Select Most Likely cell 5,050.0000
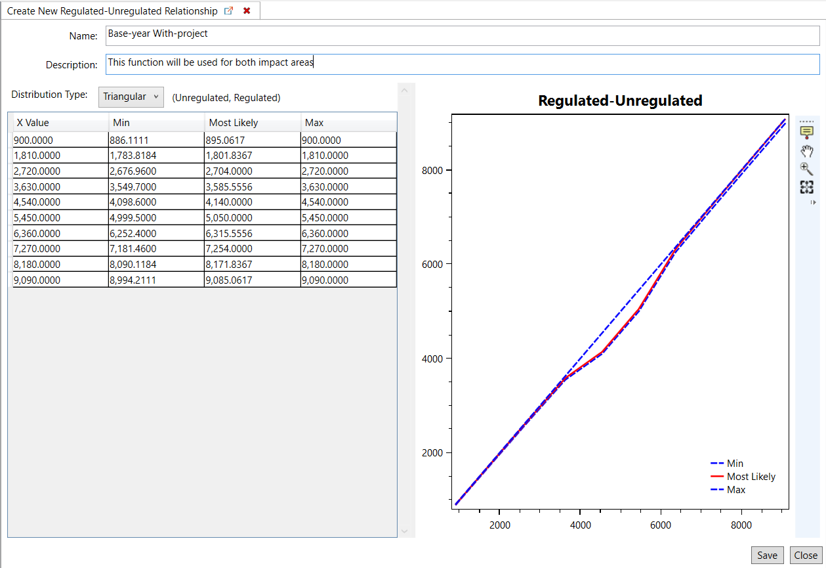 253,218
